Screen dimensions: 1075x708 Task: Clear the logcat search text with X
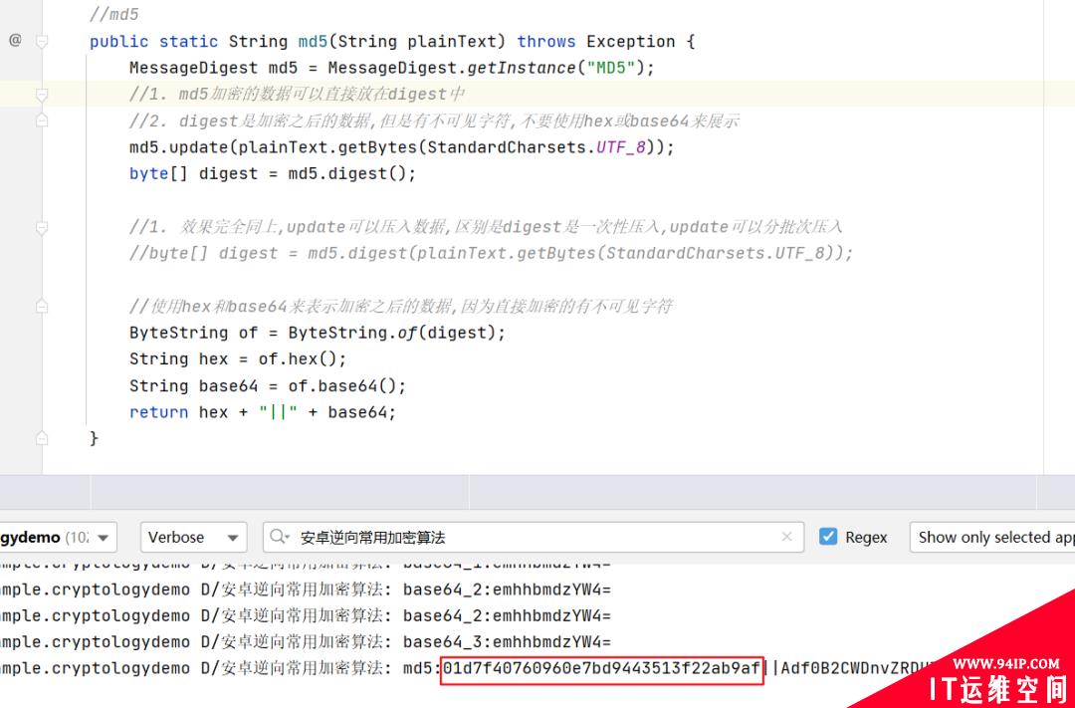click(787, 537)
